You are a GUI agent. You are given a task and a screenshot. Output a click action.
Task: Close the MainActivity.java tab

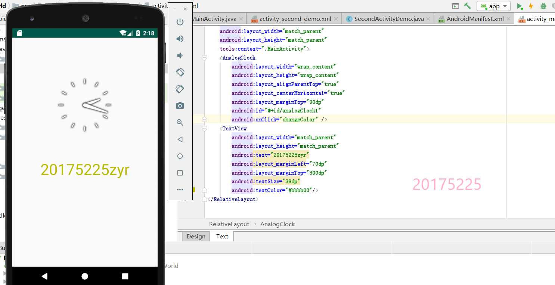pos(241,19)
